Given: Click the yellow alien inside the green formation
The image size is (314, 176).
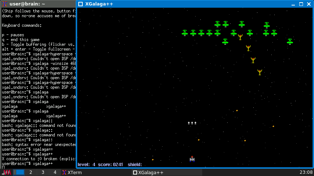Looking at the screenshot, I should (x=240, y=37).
